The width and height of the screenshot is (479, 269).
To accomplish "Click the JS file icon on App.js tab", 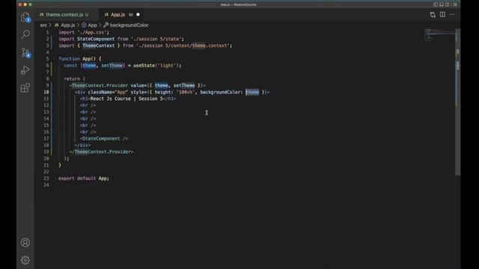I will coord(106,15).
